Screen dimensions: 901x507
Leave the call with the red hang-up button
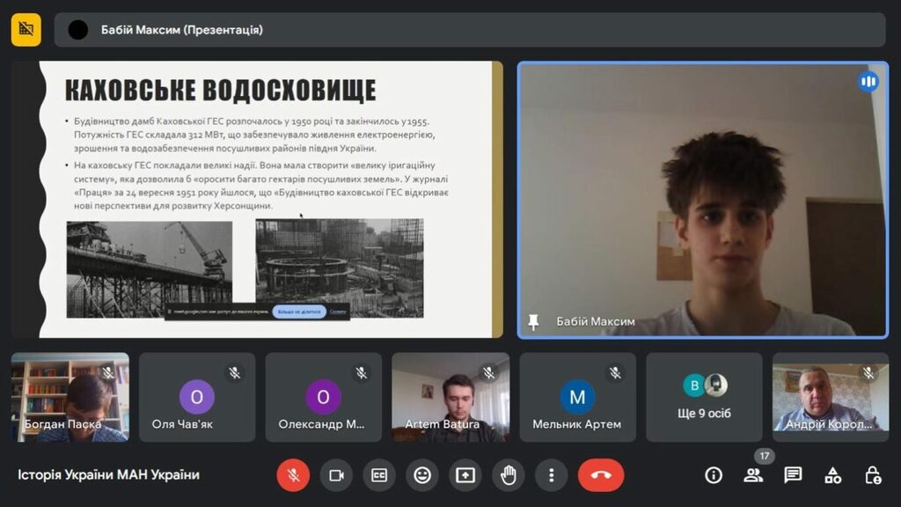tap(601, 475)
